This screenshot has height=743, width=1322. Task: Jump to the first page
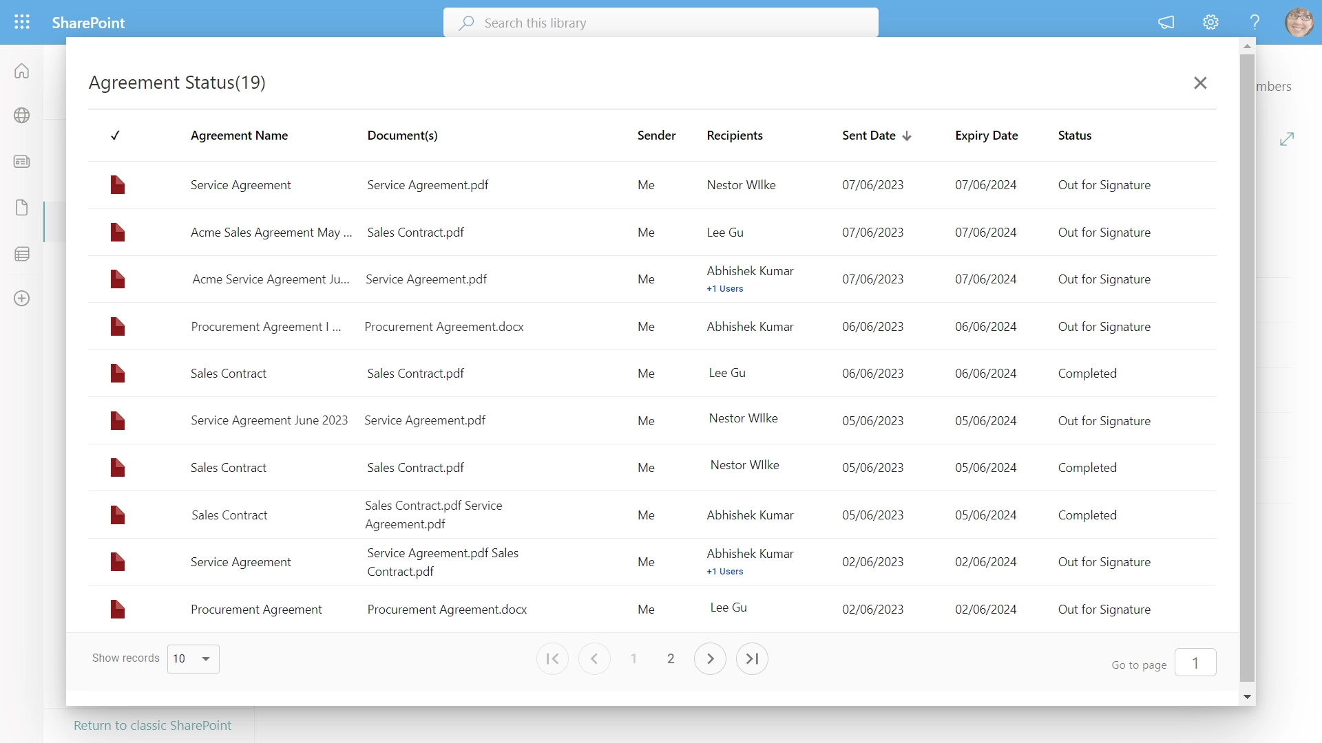[x=552, y=658]
